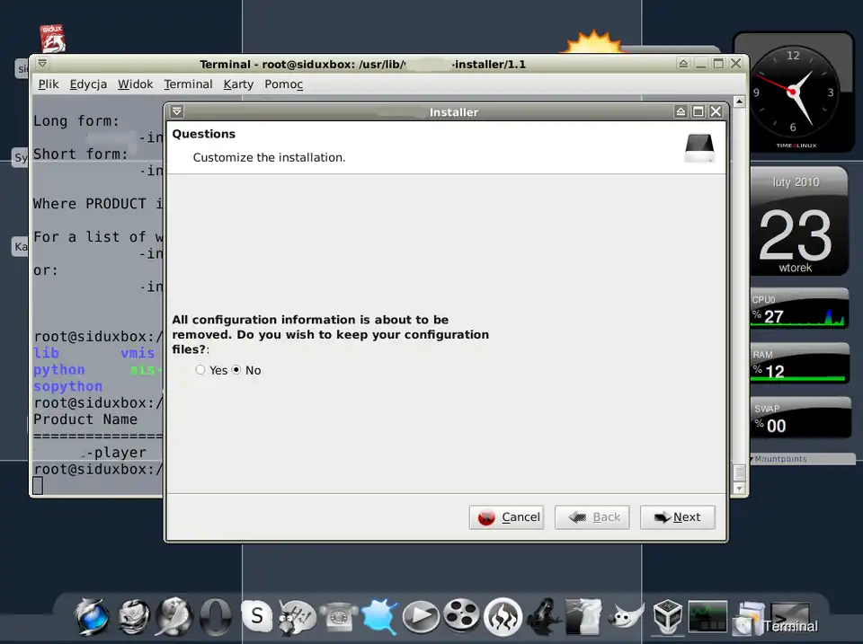The height and width of the screenshot is (644, 863).
Task: Select the Yes radio button
Action: tap(200, 370)
